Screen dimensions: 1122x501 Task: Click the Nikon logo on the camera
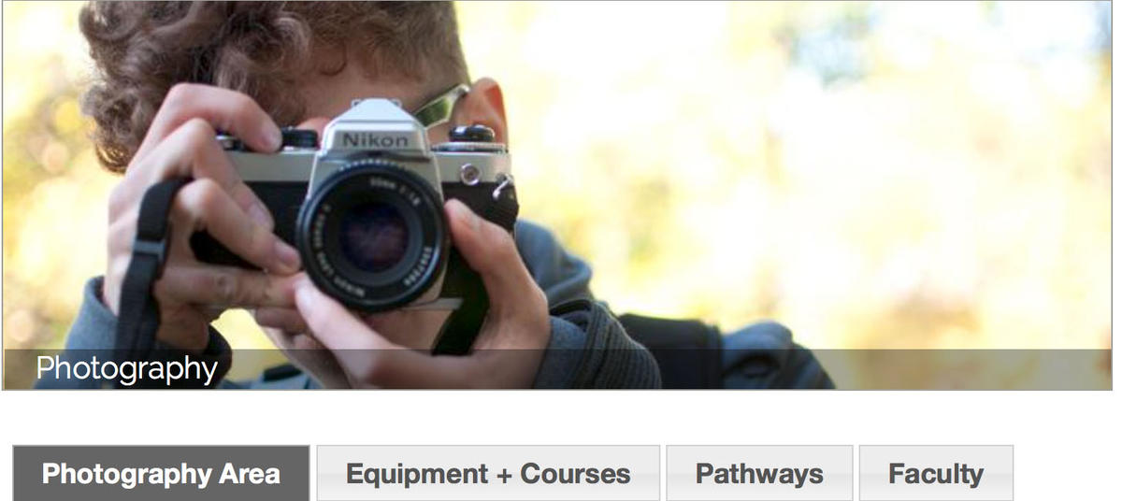click(x=375, y=140)
